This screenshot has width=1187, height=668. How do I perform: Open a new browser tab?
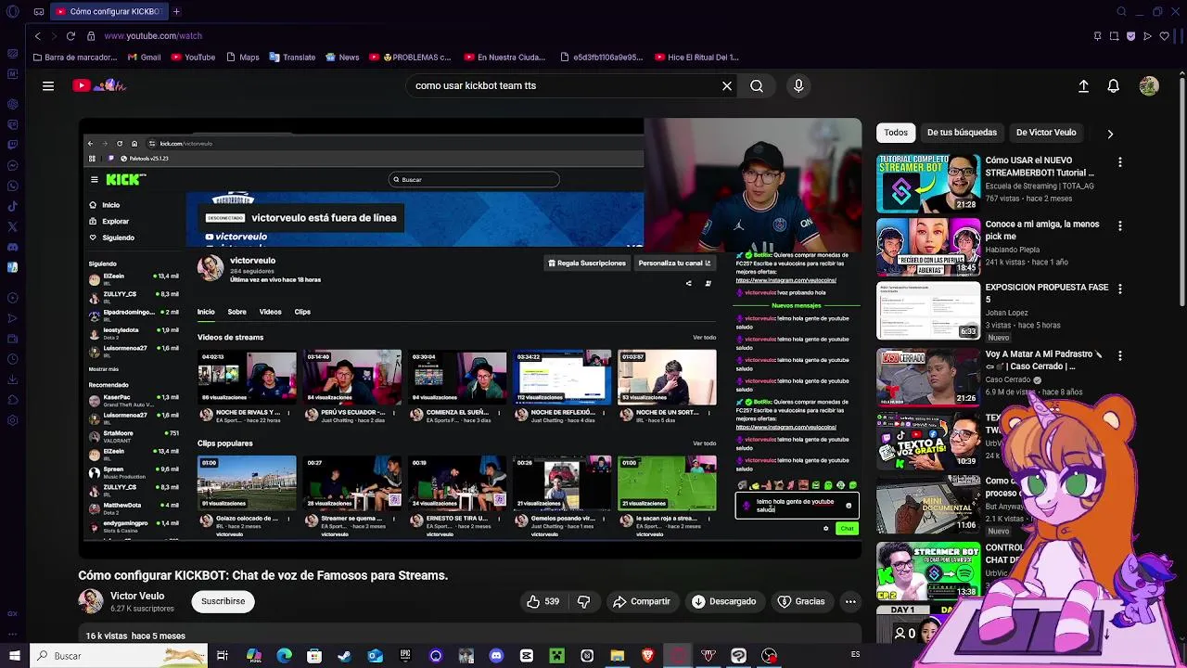click(176, 11)
